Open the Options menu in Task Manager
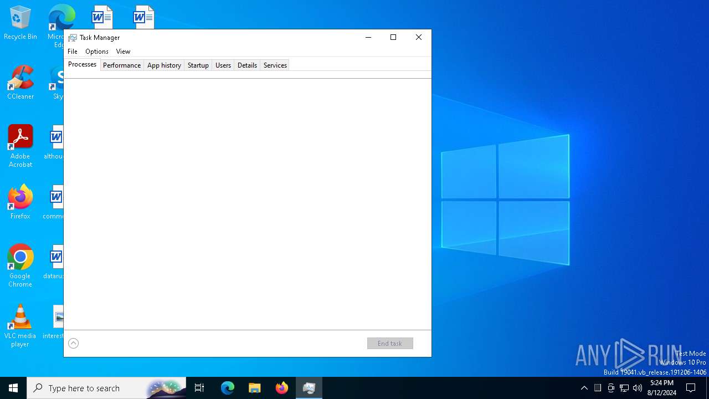Screen dimensions: 709x399 [x=97, y=52]
